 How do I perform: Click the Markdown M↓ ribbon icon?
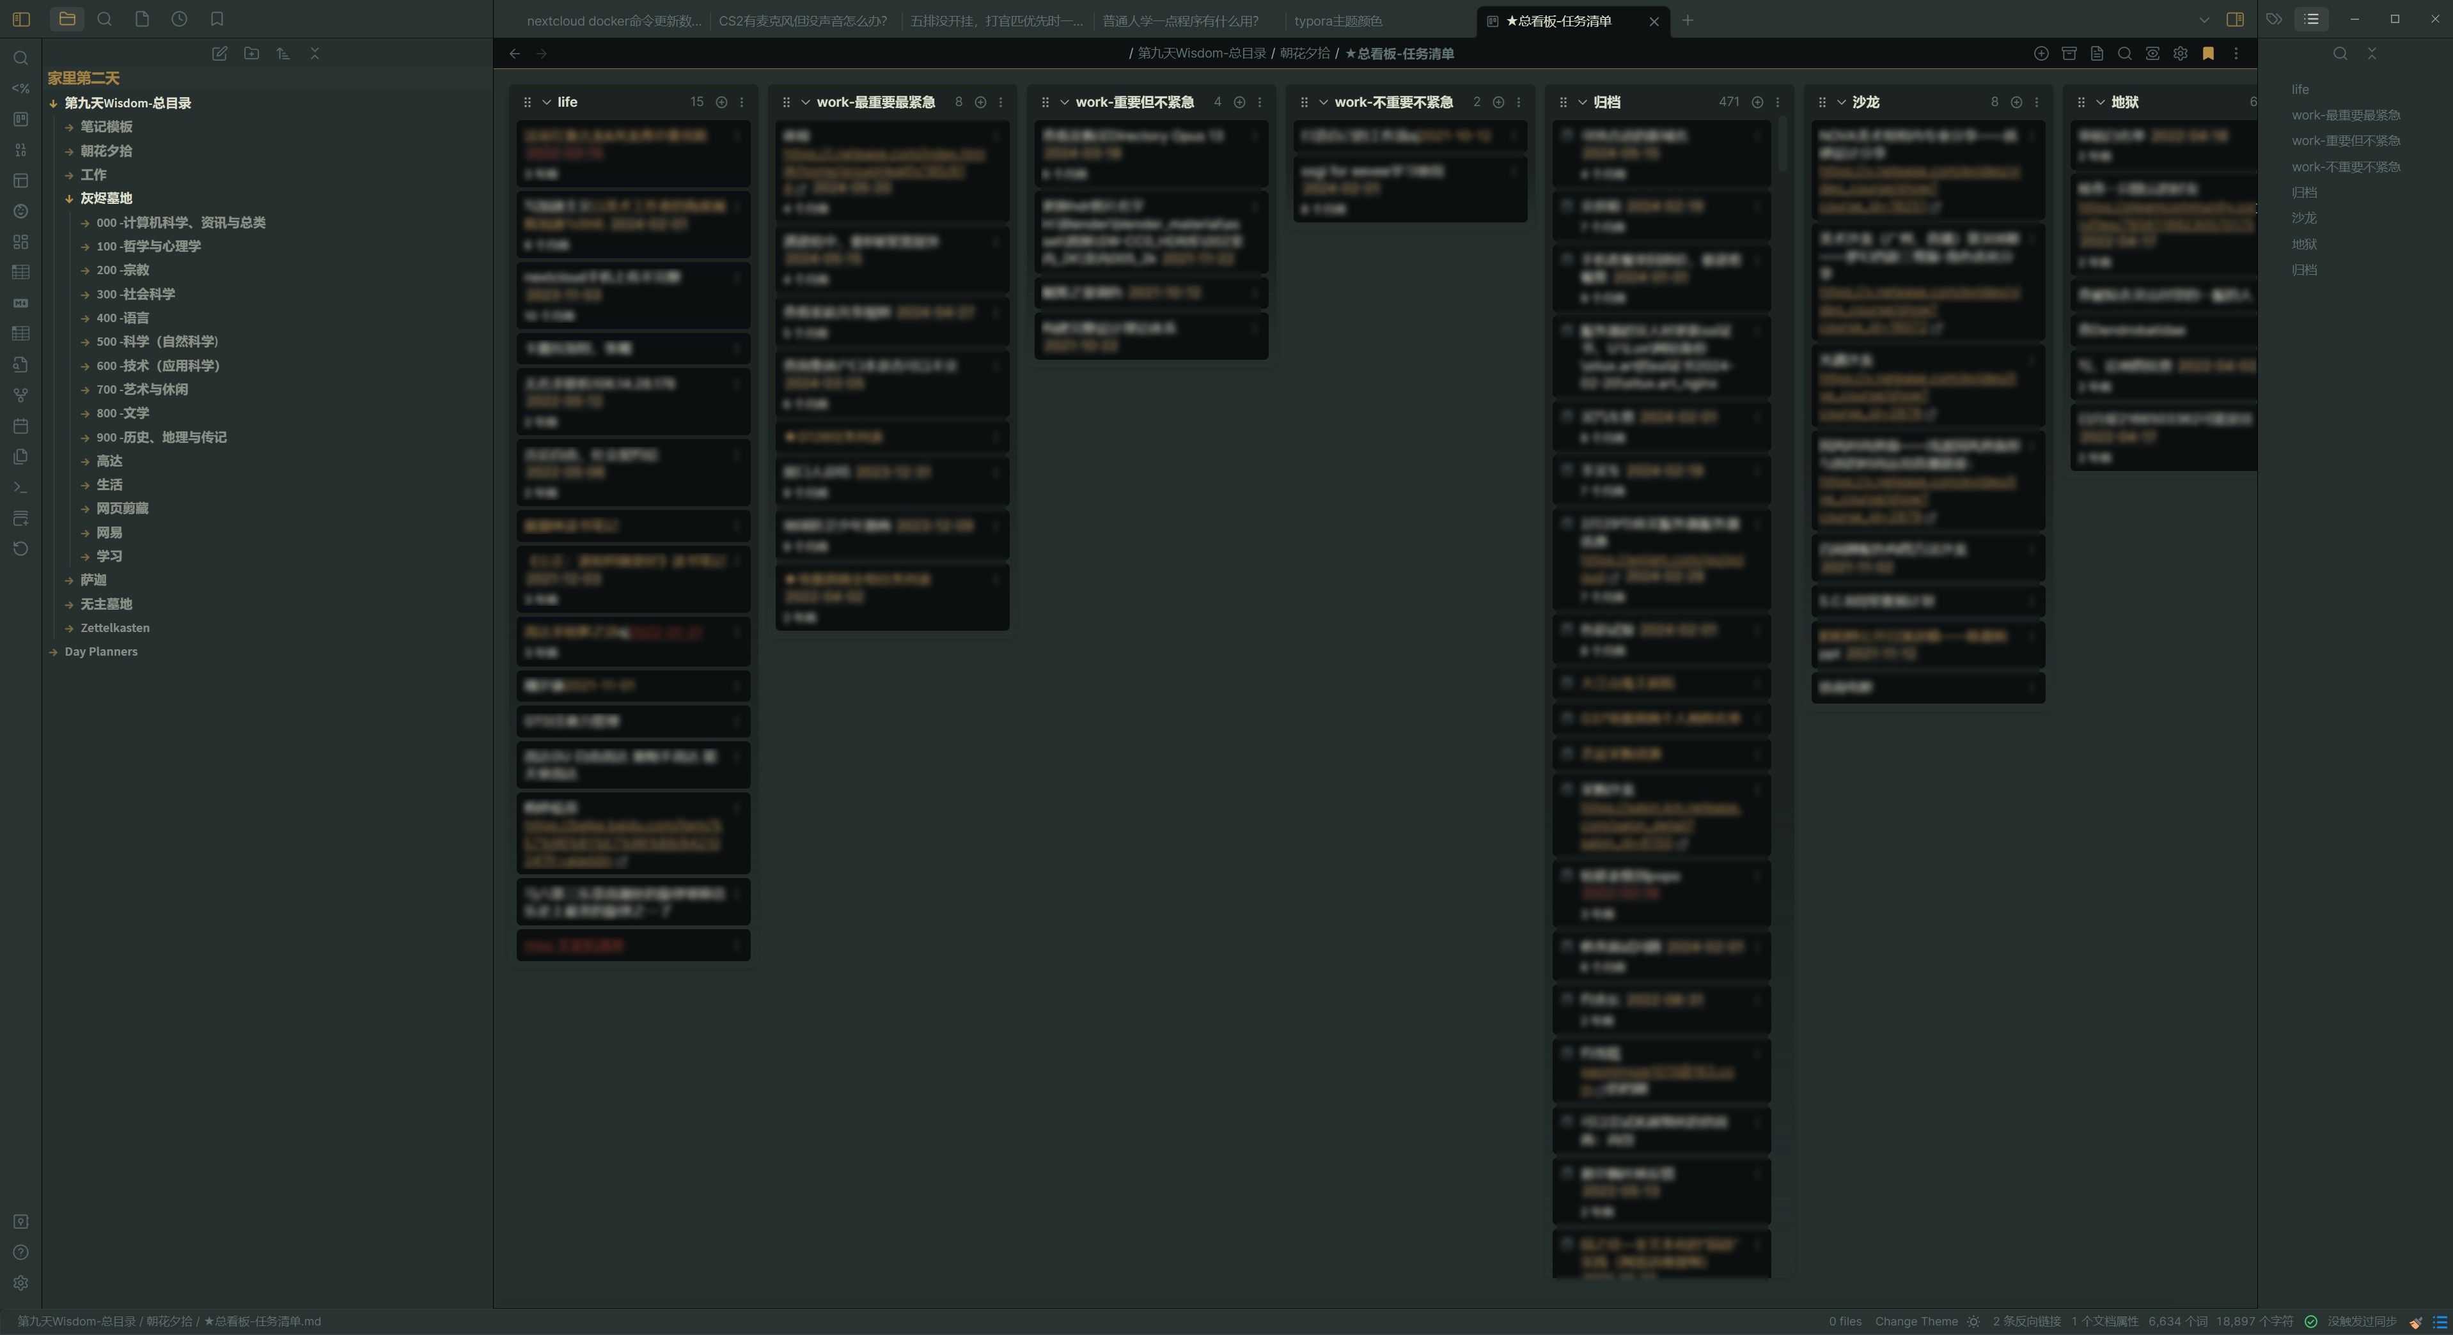click(20, 304)
